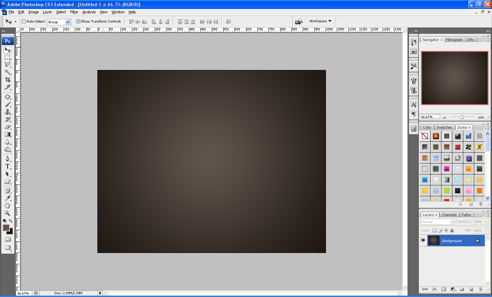Image resolution: width=492 pixels, height=297 pixels.
Task: Select the Pen tool
Action: click(8, 159)
